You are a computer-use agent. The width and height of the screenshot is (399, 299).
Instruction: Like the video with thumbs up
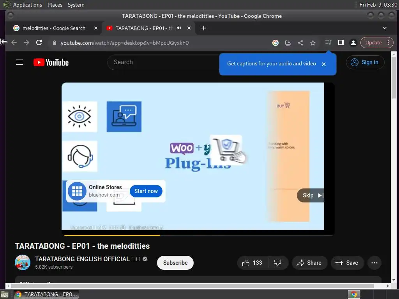click(252, 263)
